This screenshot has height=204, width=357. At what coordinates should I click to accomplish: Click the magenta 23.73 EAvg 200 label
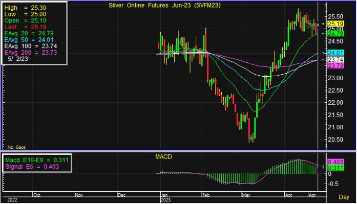pos(335,66)
